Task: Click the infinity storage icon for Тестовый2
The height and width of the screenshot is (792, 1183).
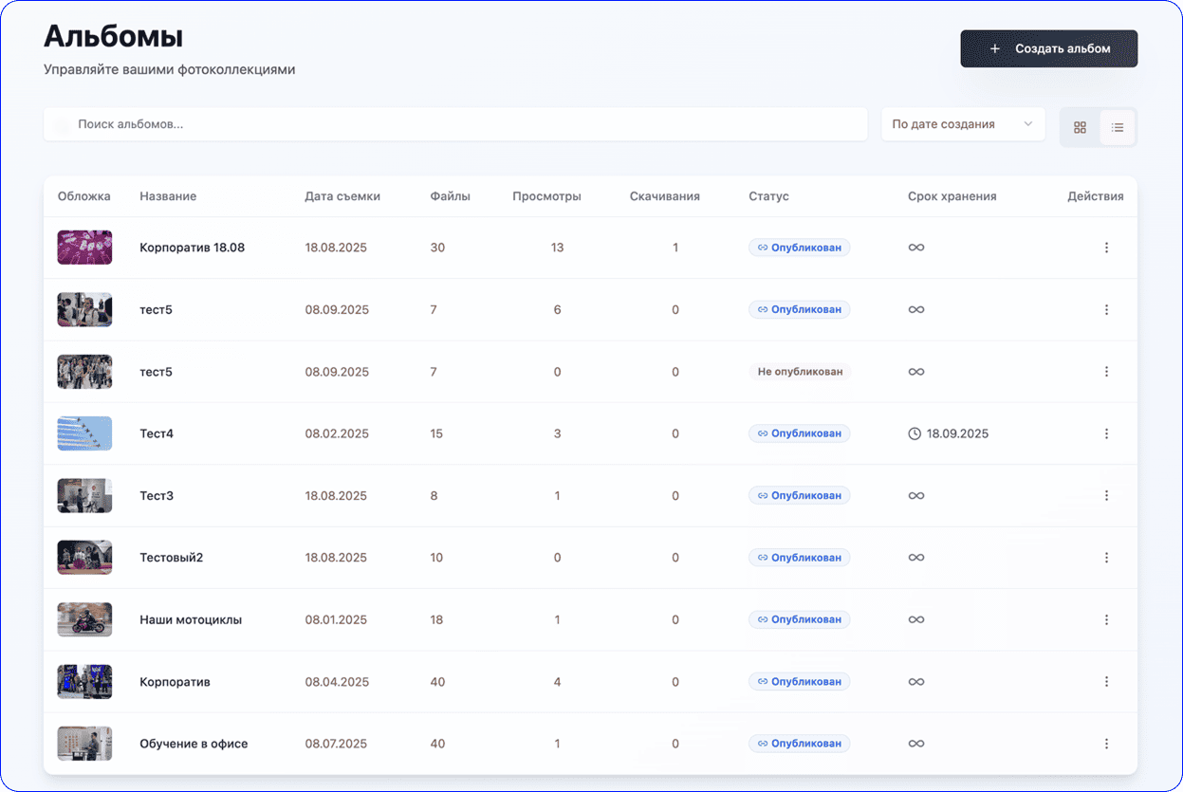Action: [915, 558]
